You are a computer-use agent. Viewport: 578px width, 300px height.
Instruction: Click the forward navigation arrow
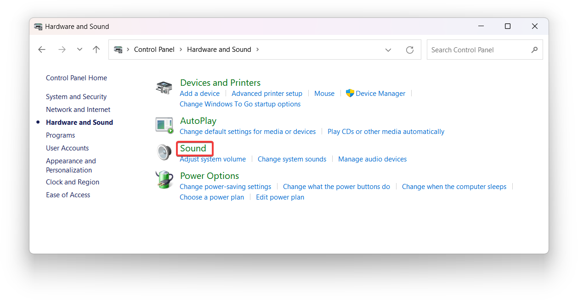(62, 50)
